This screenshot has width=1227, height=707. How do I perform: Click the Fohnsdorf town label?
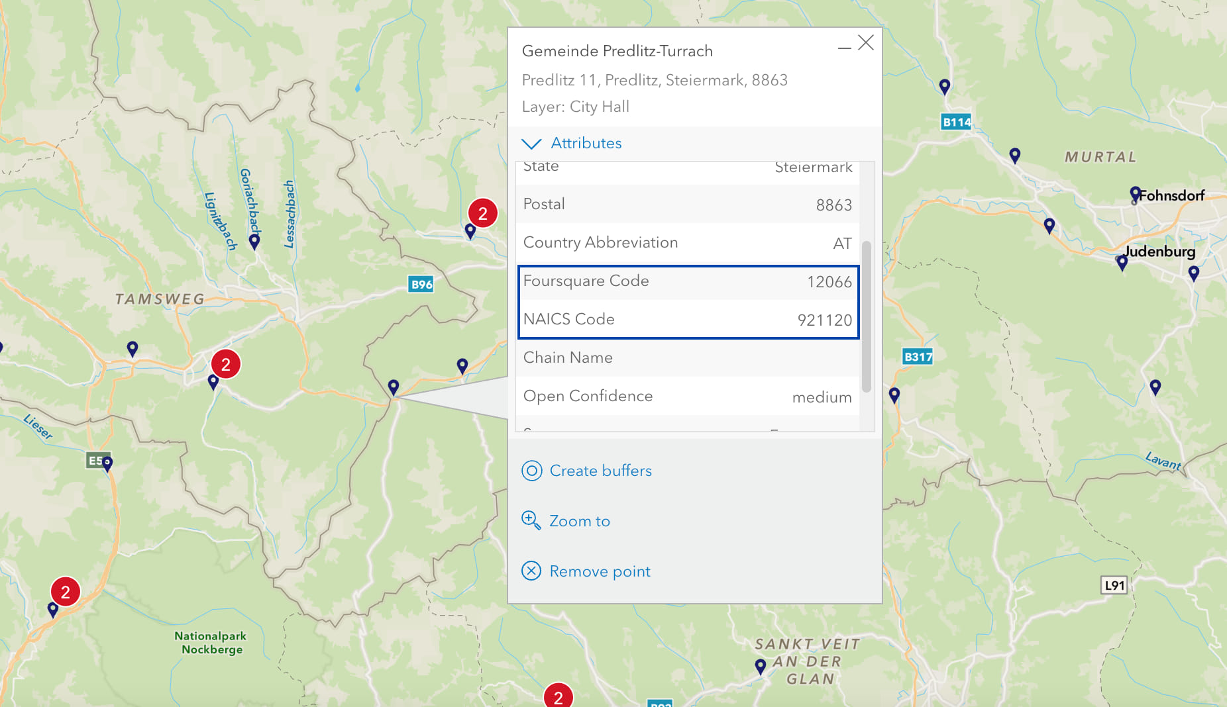point(1172,195)
